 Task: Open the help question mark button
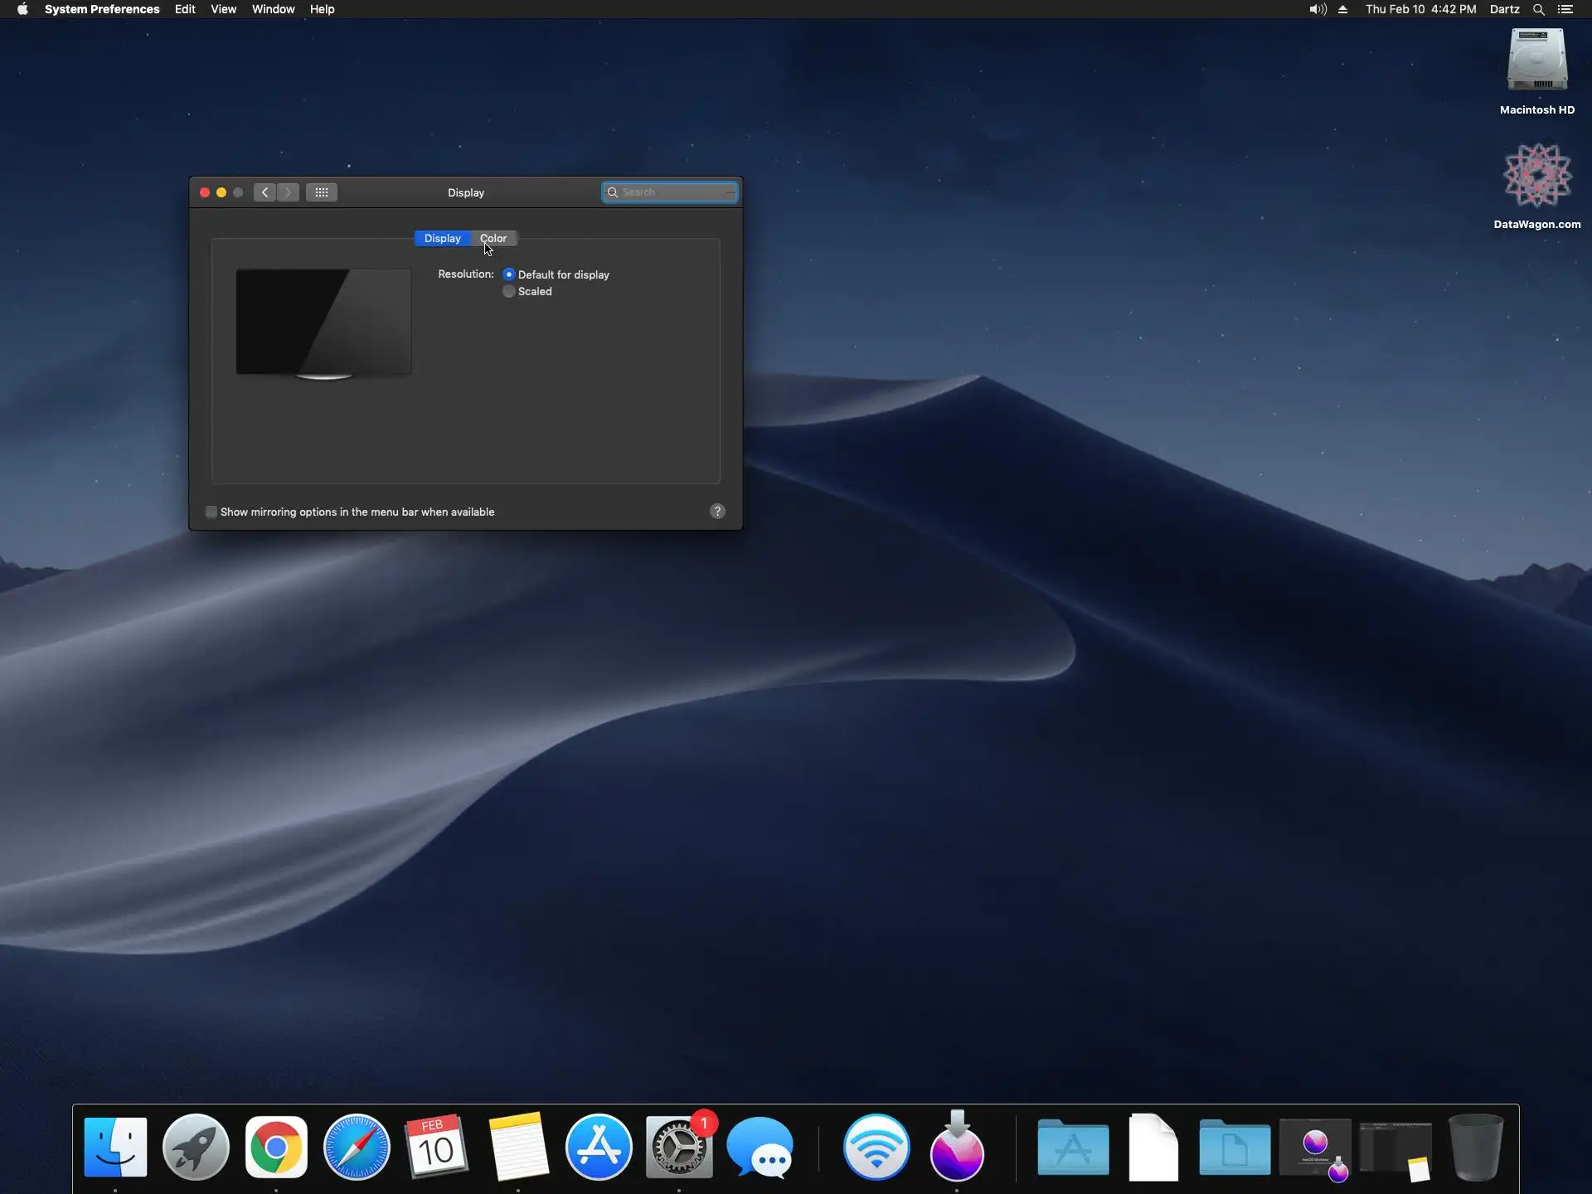tap(717, 511)
